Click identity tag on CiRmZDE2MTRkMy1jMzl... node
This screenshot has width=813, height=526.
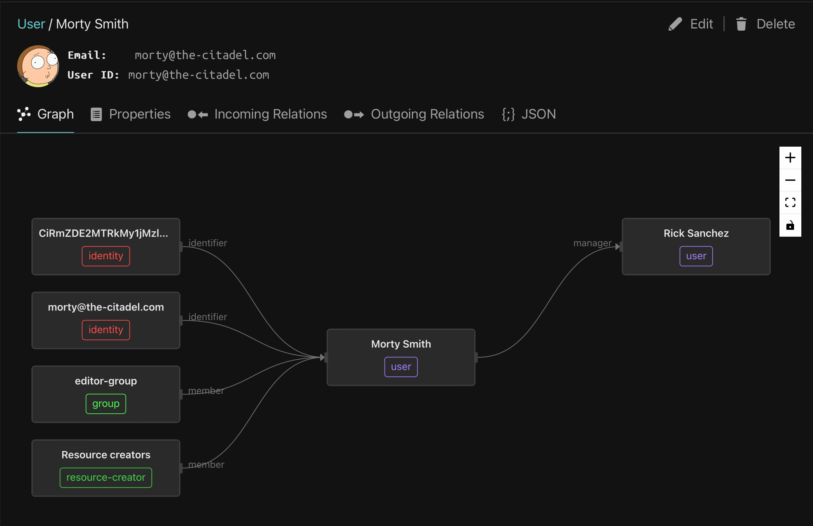pos(106,256)
